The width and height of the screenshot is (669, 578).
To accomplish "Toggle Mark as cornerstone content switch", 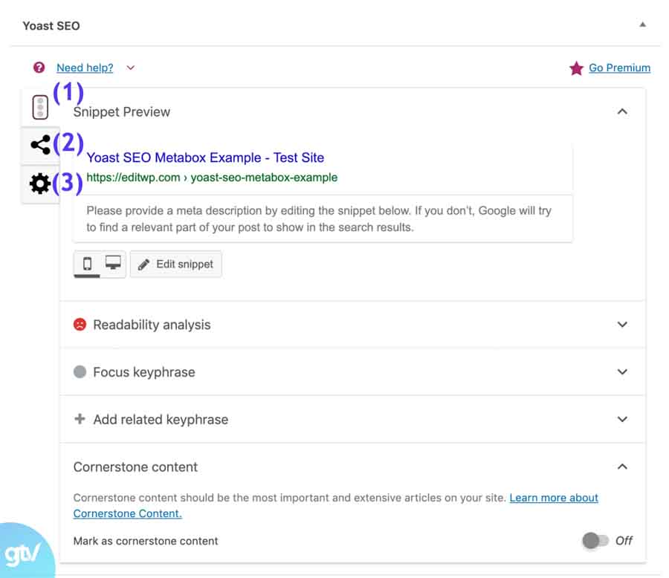I will tap(595, 540).
